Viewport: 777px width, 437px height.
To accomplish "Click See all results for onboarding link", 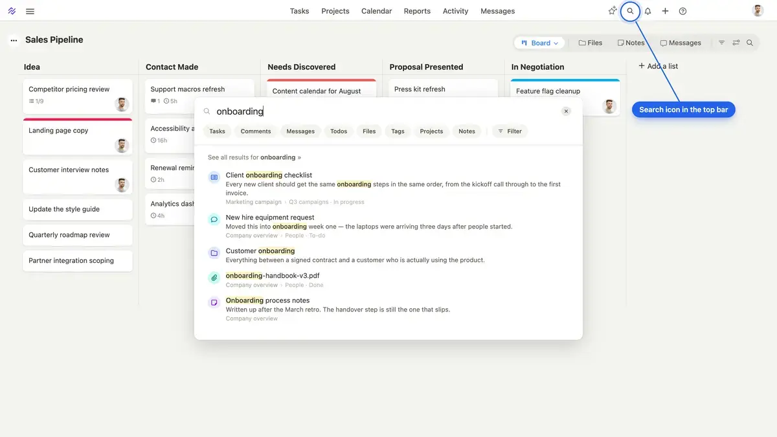I will (x=254, y=157).
